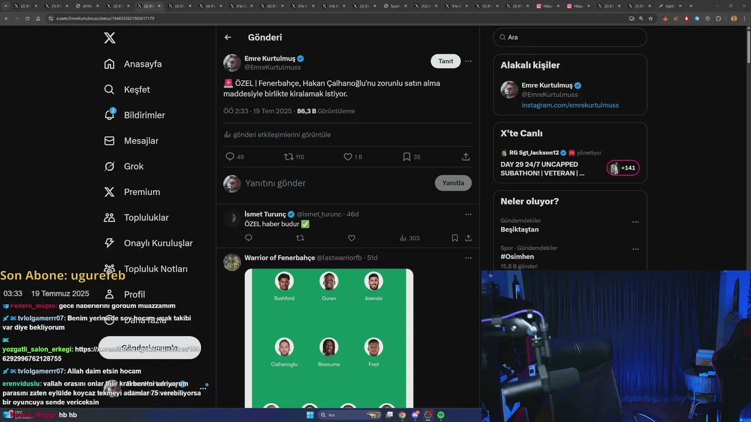This screenshot has width=751, height=422.
Task: Open Onaylı Kuruluşlar in the sidebar
Action: pyautogui.click(x=148, y=243)
